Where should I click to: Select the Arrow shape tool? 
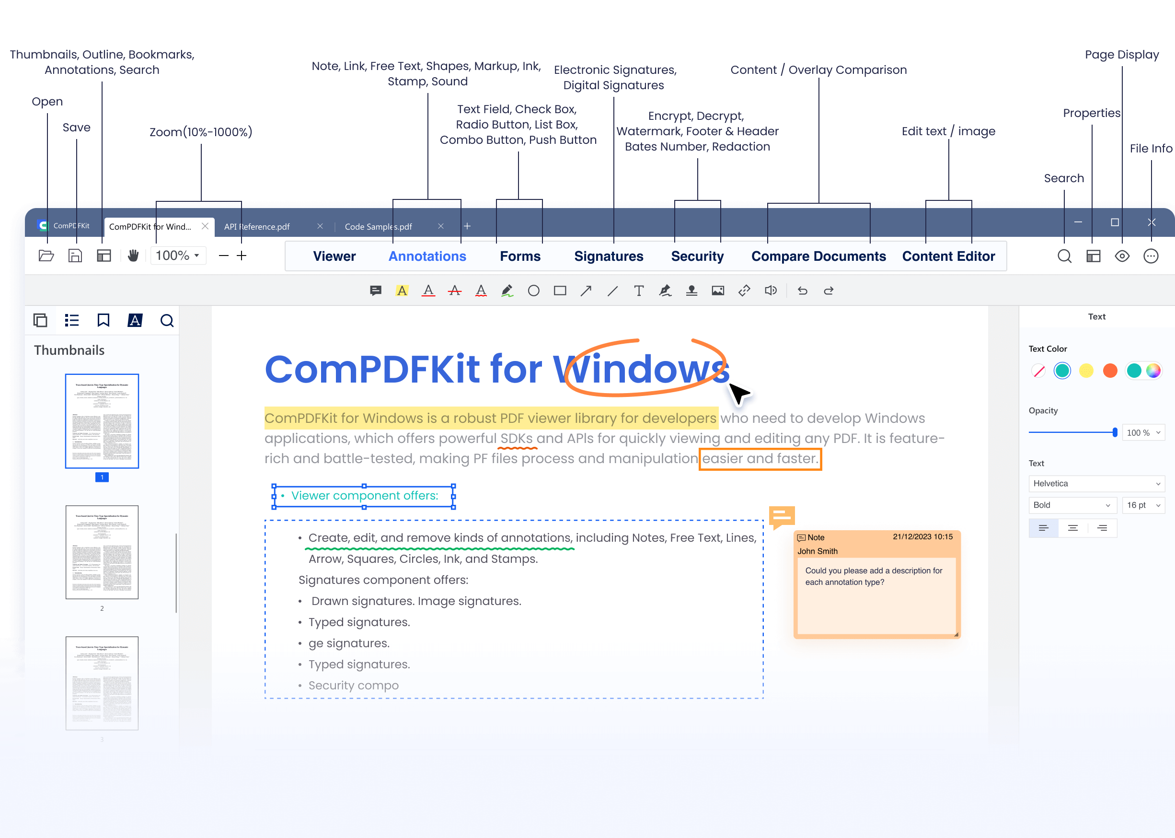click(x=586, y=291)
